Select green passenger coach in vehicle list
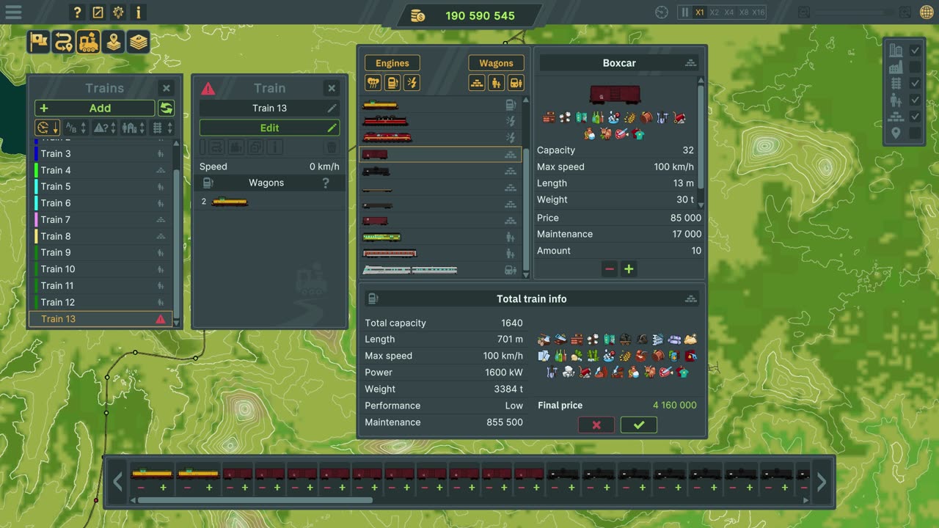939x528 pixels. [441, 237]
